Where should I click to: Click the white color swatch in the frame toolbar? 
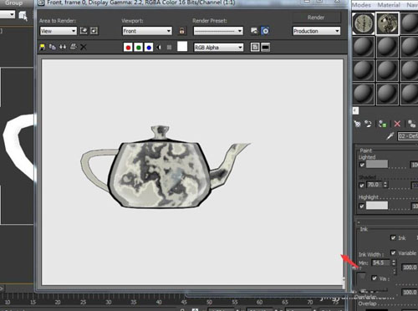pyautogui.click(x=182, y=47)
